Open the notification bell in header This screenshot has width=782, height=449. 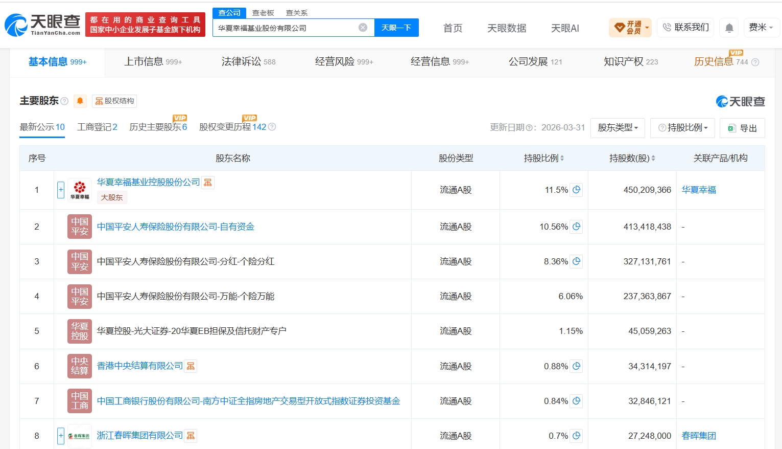pyautogui.click(x=729, y=28)
